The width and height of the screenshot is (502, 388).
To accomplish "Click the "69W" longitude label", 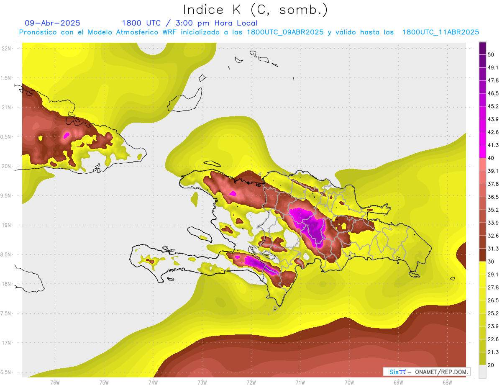I will 398,382.
